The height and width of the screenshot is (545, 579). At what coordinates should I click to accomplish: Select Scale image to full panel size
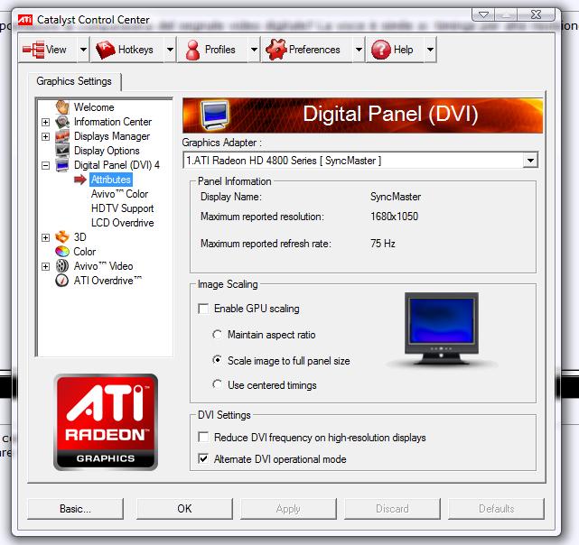pos(217,360)
